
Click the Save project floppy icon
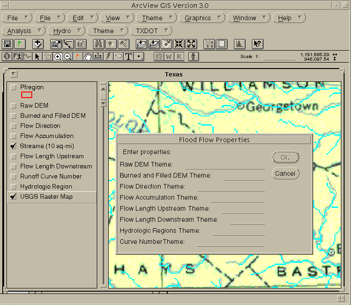click(x=7, y=44)
